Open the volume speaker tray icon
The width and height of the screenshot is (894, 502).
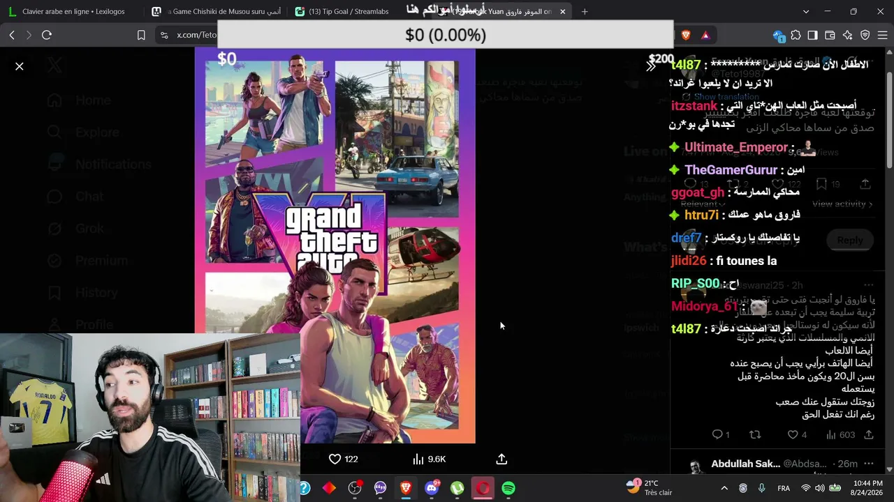[820, 488]
